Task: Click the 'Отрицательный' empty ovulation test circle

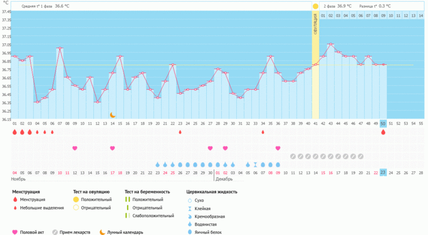Action: (76, 208)
